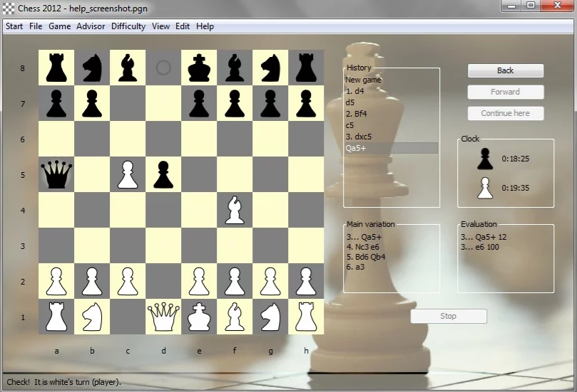Click white's clock time 0:19:35
Image resolution: width=577 pixels, height=392 pixels.
pos(515,188)
